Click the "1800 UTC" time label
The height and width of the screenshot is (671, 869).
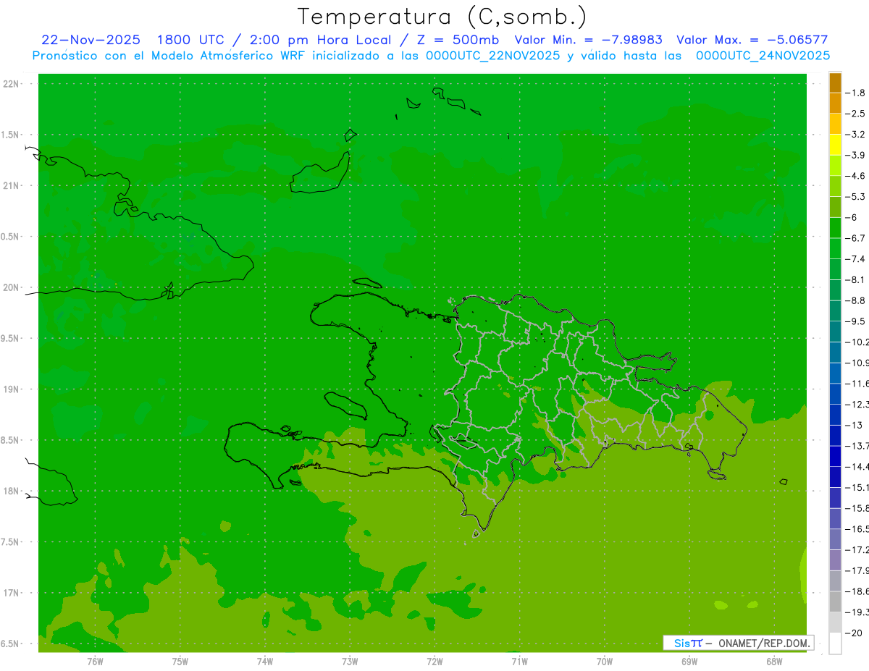click(191, 40)
